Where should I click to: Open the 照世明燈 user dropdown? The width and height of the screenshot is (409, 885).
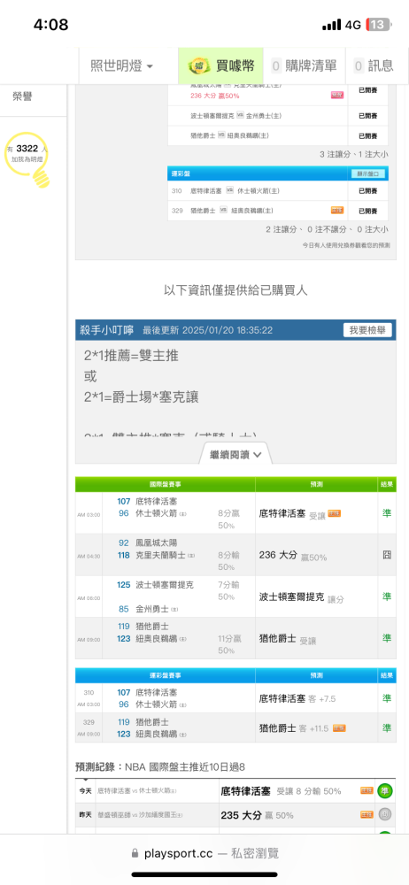click(121, 66)
